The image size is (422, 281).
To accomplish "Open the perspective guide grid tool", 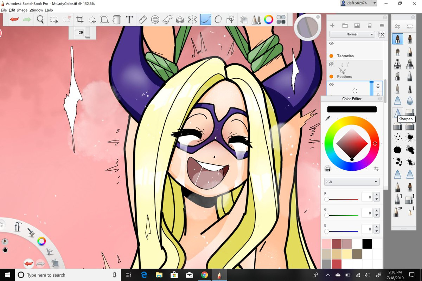I will pos(180,20).
